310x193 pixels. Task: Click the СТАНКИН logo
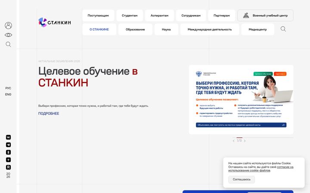tap(55, 22)
